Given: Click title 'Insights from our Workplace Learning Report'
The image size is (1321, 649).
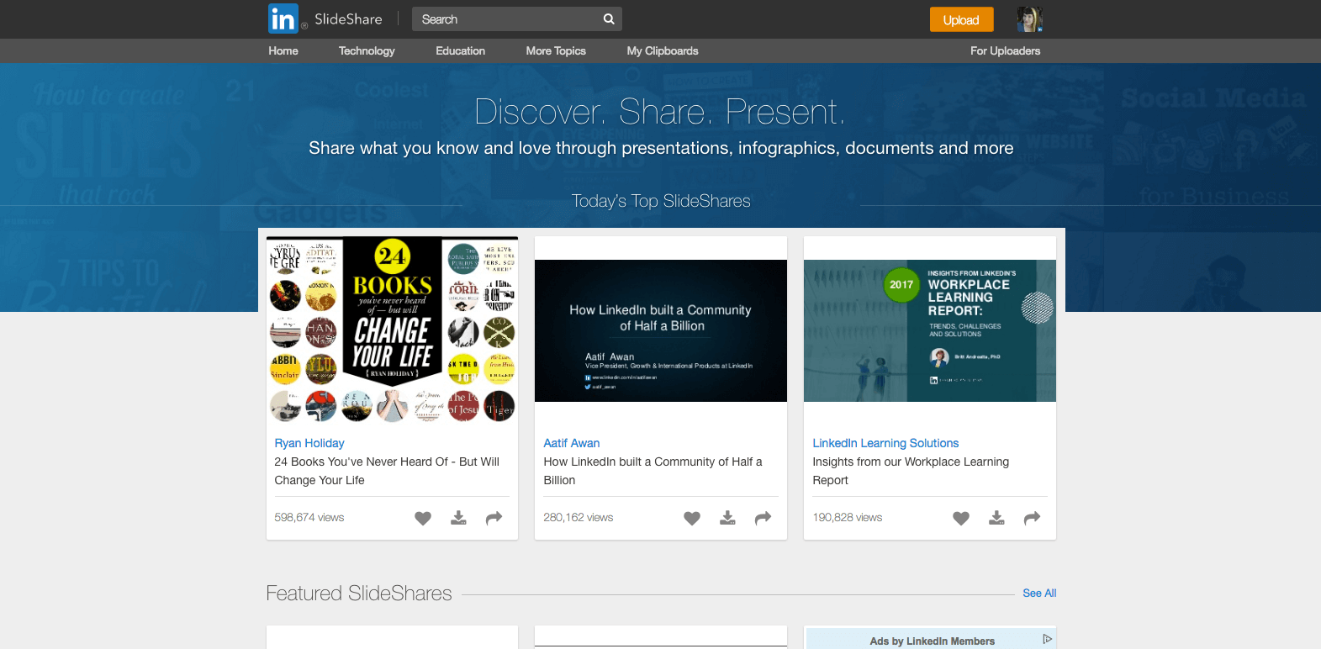Looking at the screenshot, I should pyautogui.click(x=911, y=471).
